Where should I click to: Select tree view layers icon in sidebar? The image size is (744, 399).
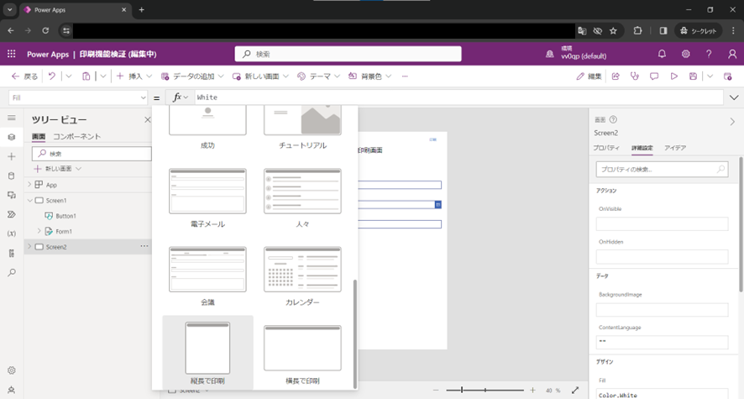point(12,137)
